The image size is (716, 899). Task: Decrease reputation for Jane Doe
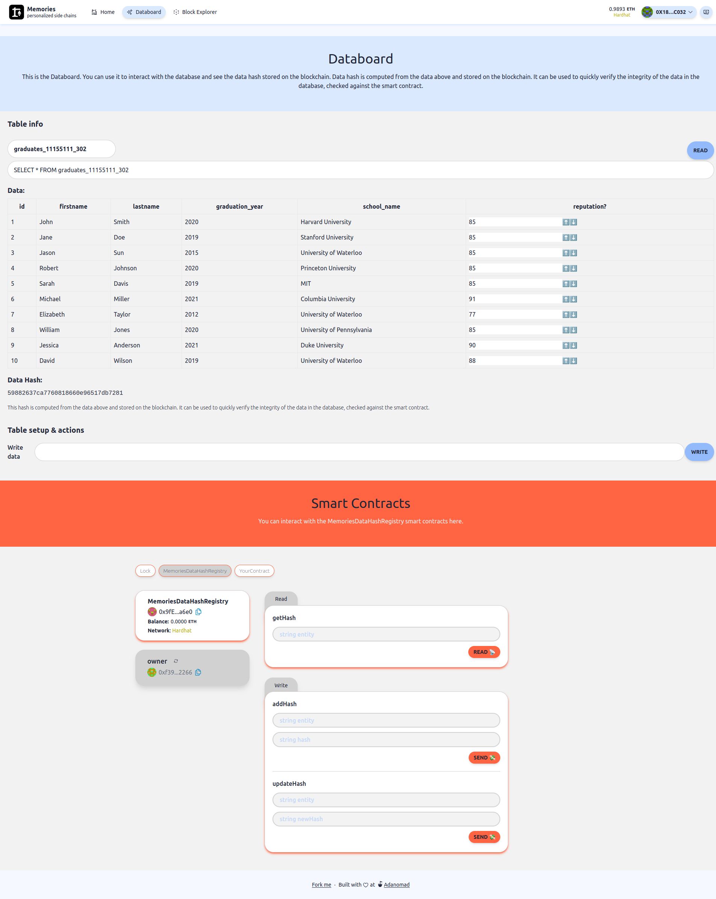point(574,238)
